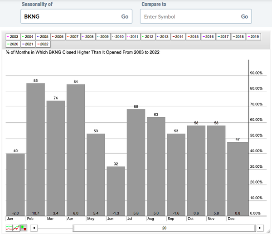Toggle the 2018 year series
The width and height of the screenshot is (272, 235).
coord(238,37)
